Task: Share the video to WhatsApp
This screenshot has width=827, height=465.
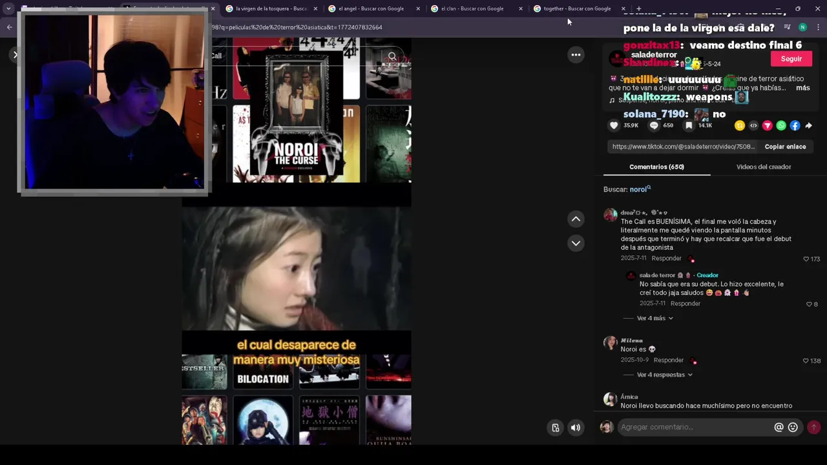Action: point(781,125)
